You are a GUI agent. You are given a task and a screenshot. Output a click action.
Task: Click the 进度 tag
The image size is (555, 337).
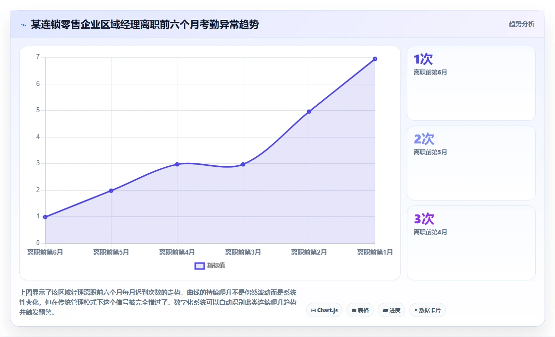pos(391,310)
